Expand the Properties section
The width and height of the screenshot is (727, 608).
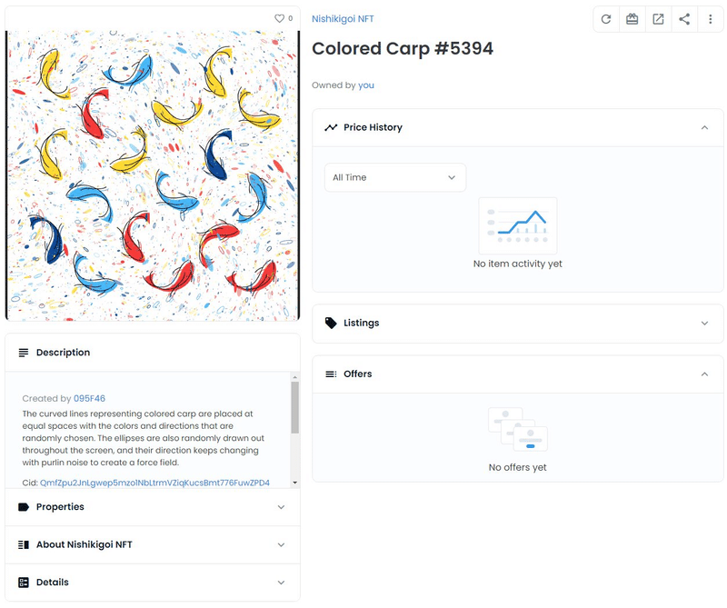(281, 507)
